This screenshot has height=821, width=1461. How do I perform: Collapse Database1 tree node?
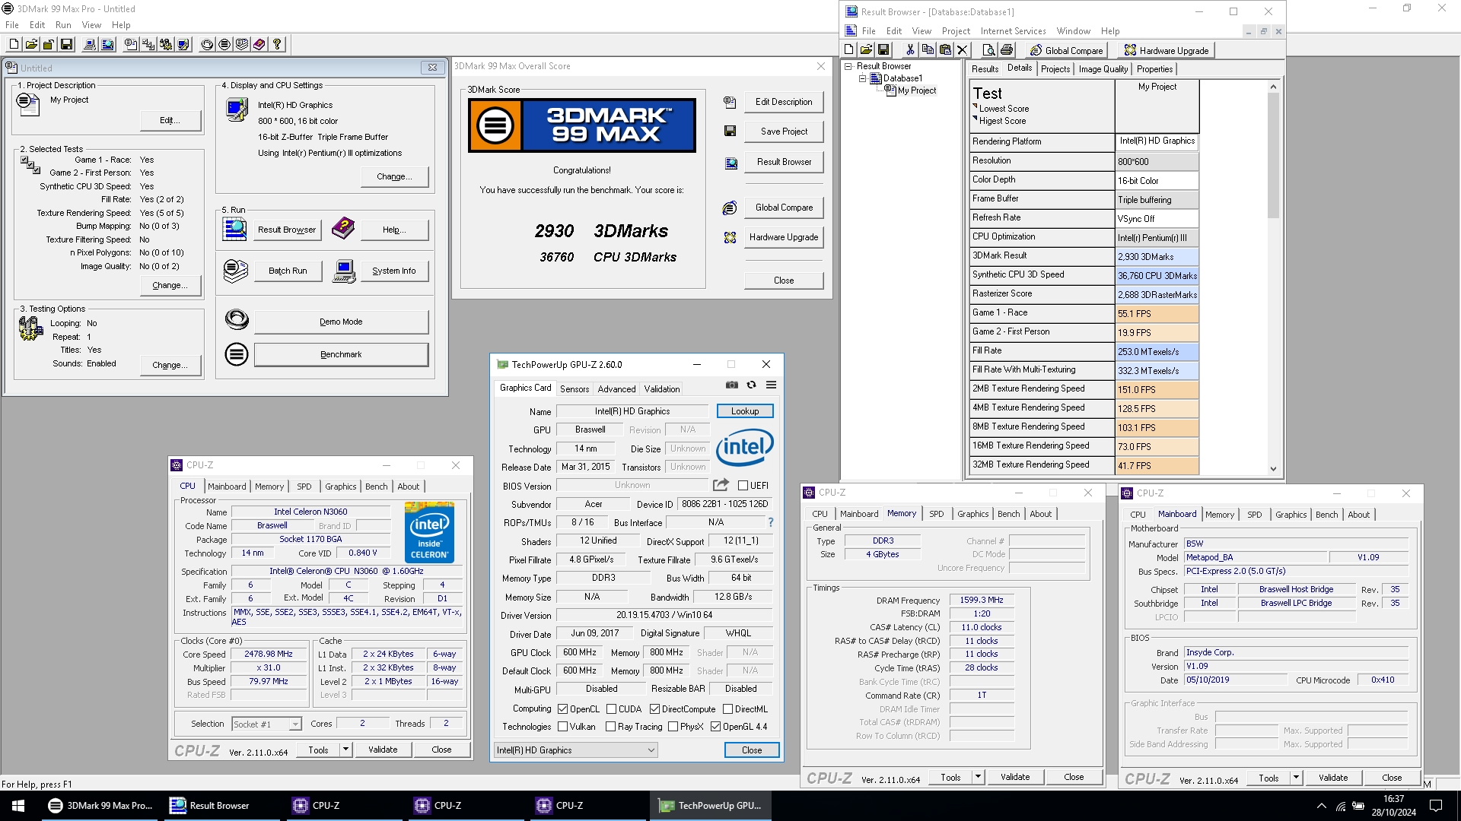tap(862, 78)
